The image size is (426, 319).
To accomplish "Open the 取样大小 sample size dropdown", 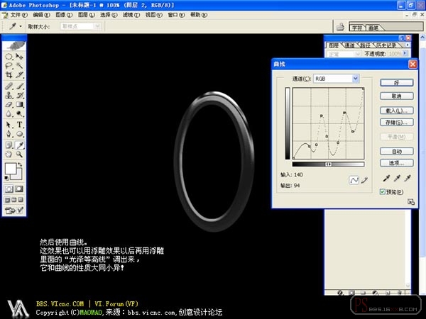I will tap(80, 26).
